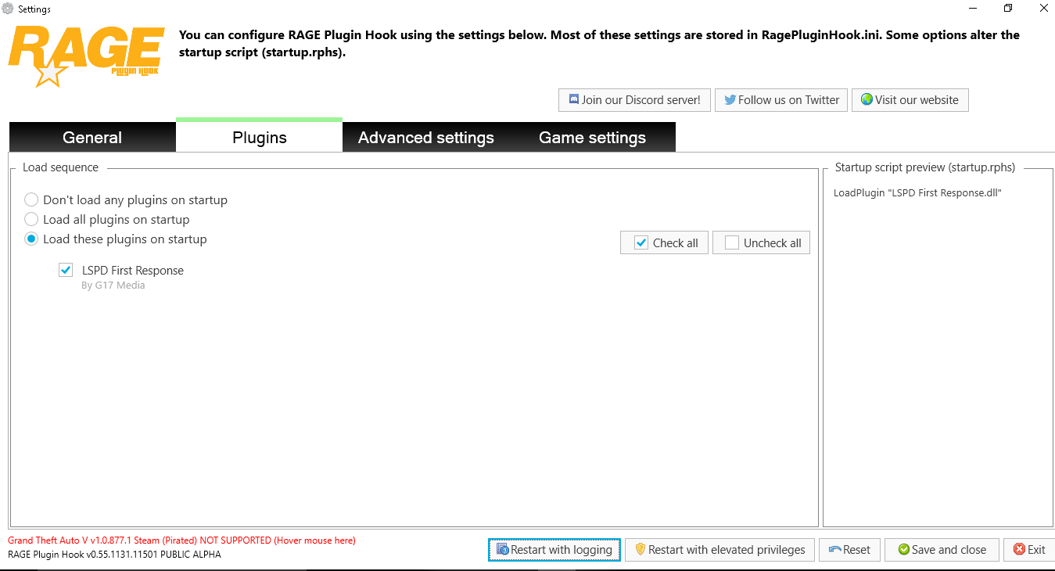The height and width of the screenshot is (571, 1055).
Task: Select Don't load any plugins on startup
Action: pos(126,199)
